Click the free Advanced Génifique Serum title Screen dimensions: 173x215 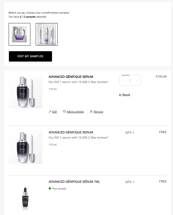click(x=71, y=132)
